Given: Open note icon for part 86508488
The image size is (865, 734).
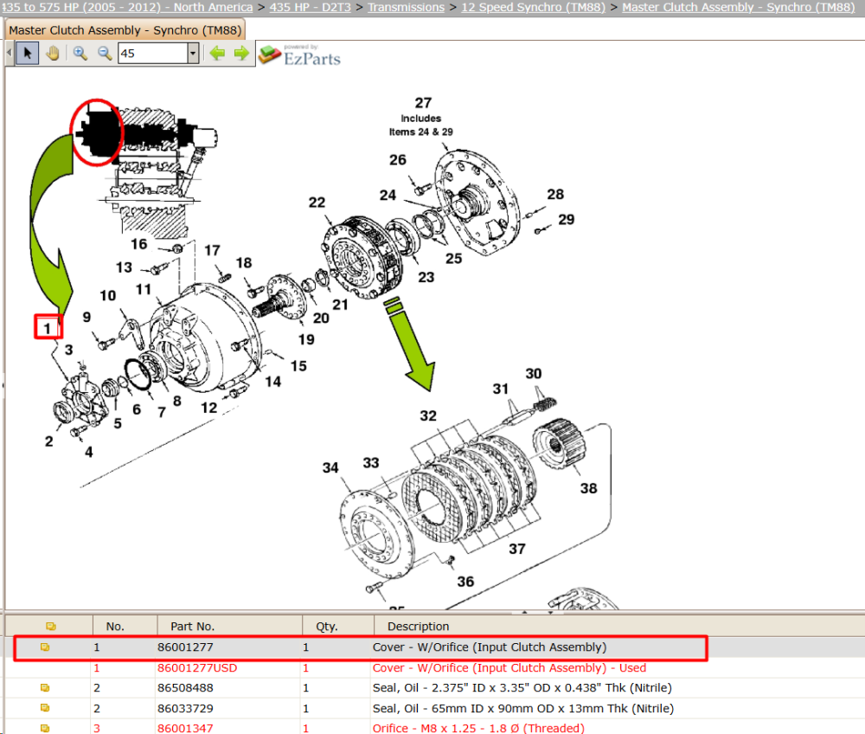Looking at the screenshot, I should point(45,688).
